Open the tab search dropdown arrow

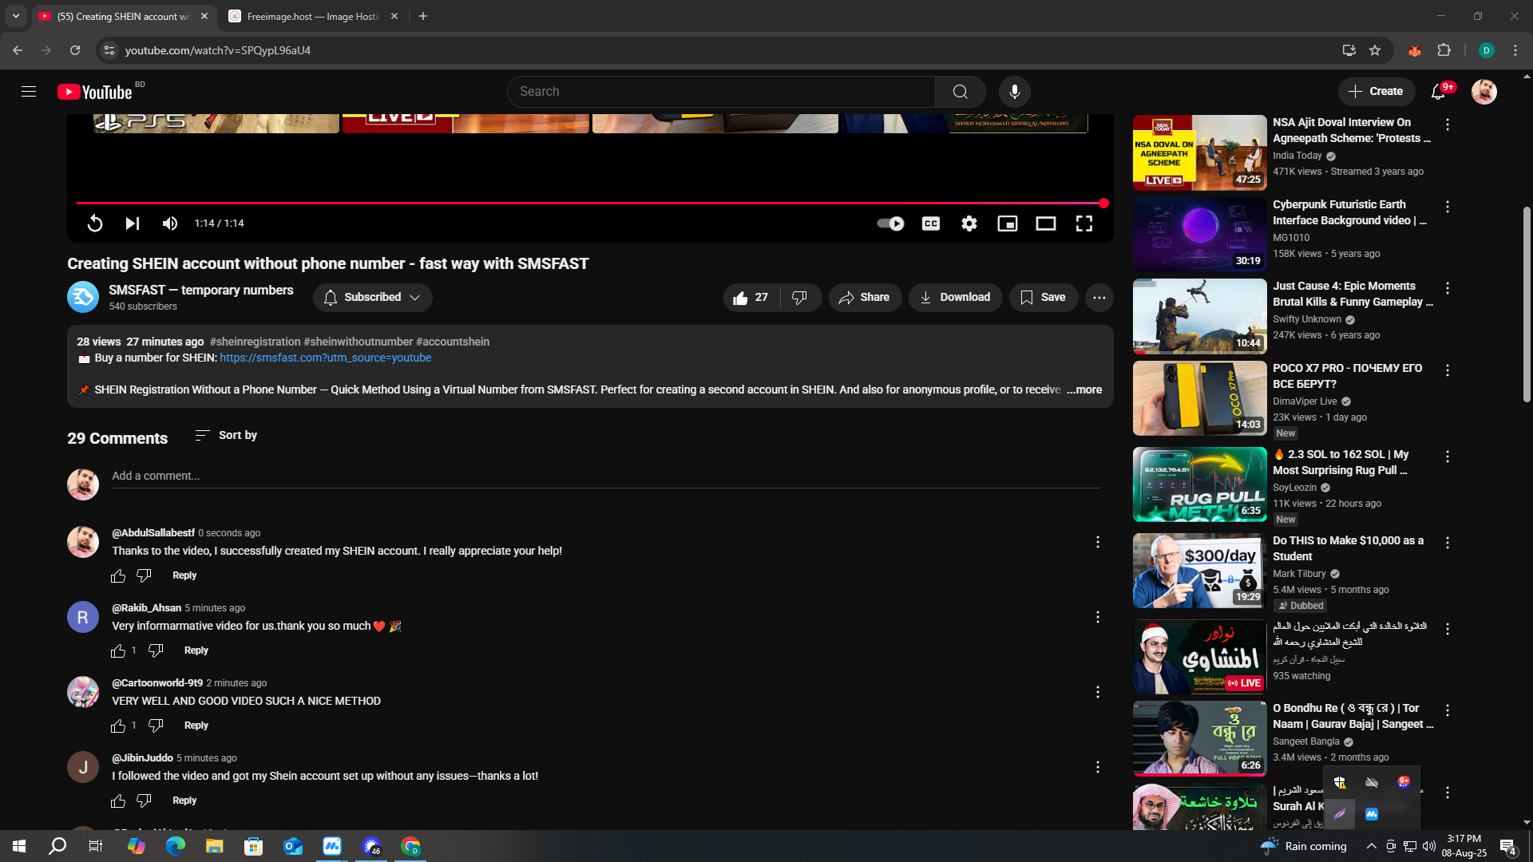click(x=16, y=17)
